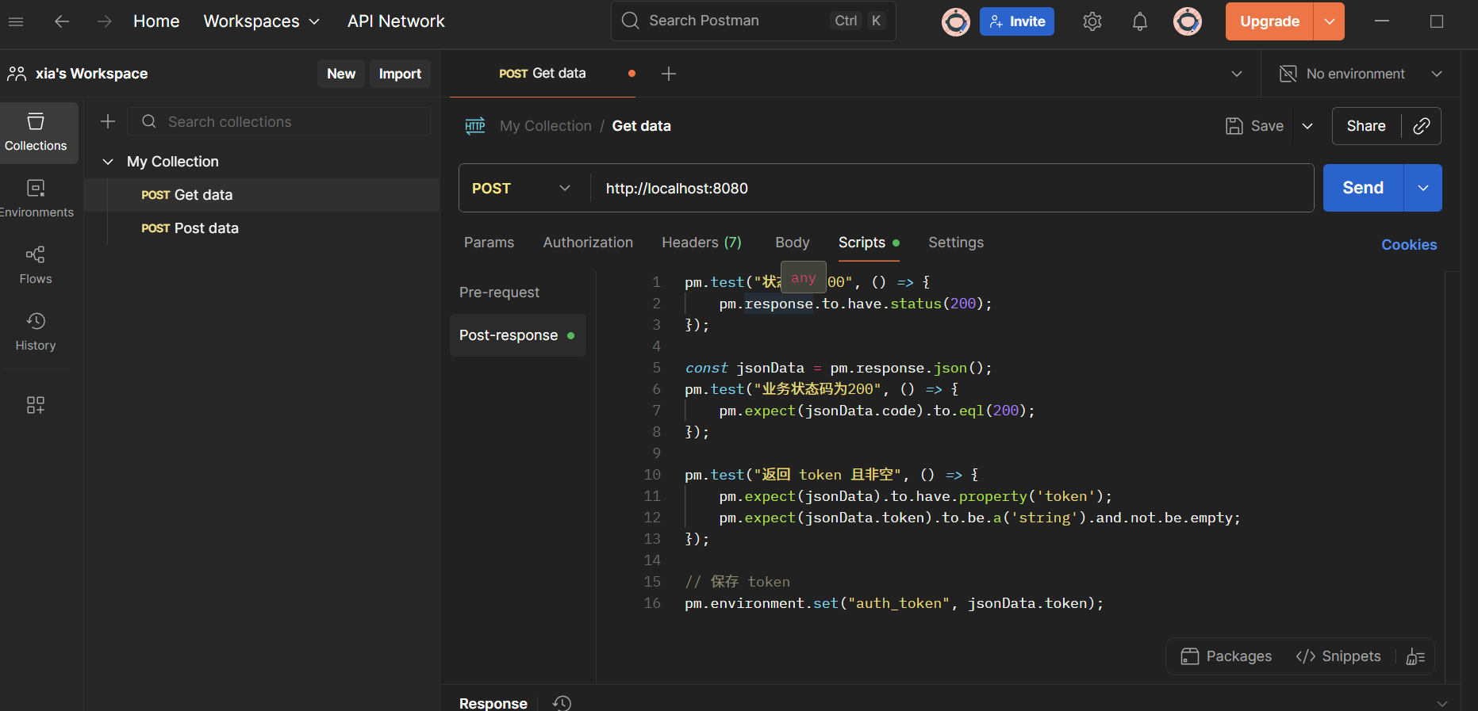Focus the Search collections field
Image resolution: width=1478 pixels, height=711 pixels.
[x=278, y=121]
